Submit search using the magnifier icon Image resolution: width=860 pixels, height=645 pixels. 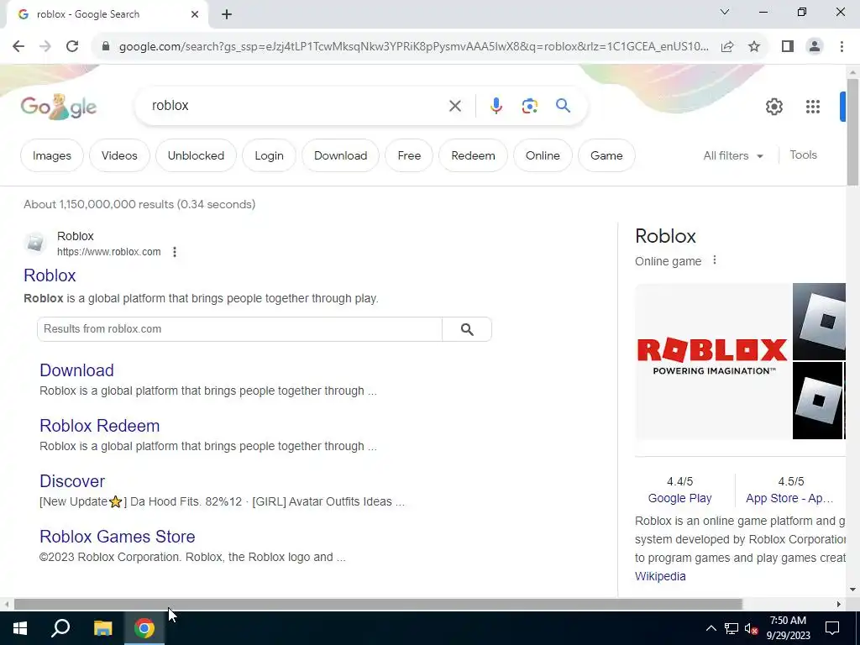[x=563, y=105]
